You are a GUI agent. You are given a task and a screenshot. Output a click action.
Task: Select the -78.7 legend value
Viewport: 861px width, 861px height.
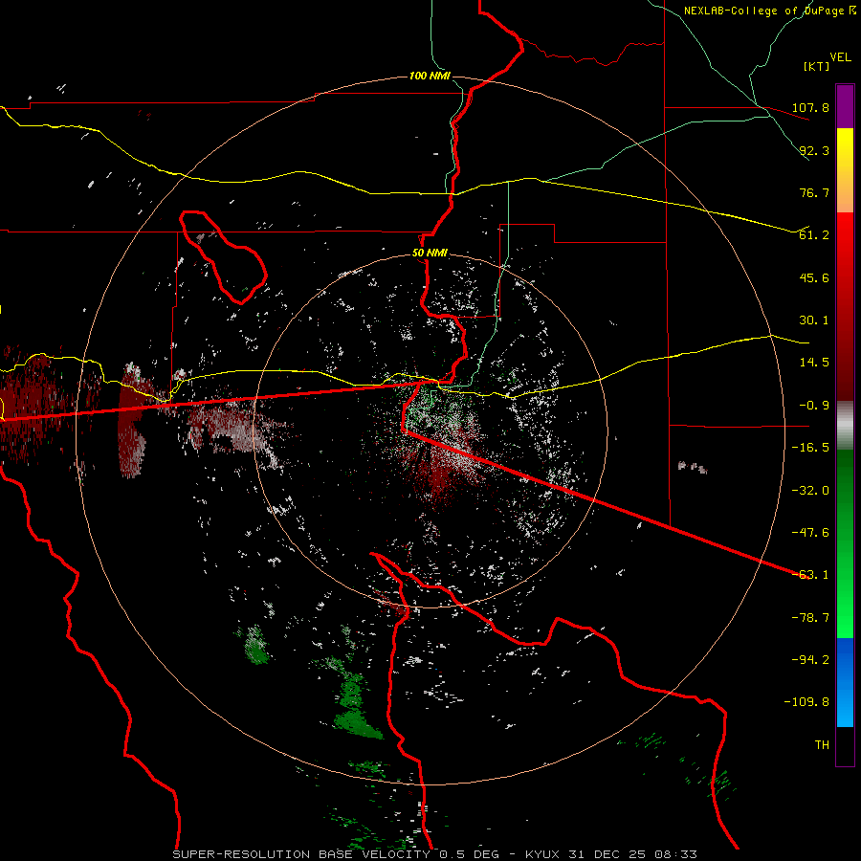tap(810, 618)
